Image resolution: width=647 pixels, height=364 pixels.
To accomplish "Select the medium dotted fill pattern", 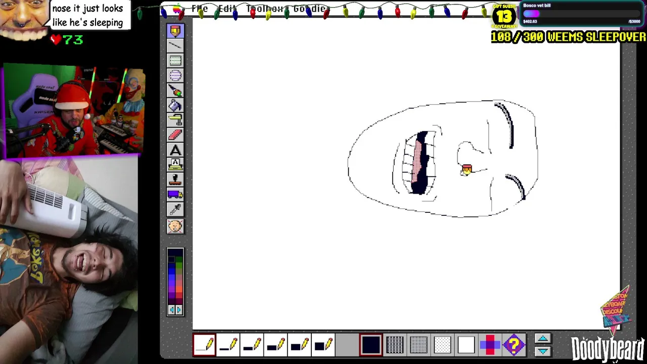I will pyautogui.click(x=419, y=345).
